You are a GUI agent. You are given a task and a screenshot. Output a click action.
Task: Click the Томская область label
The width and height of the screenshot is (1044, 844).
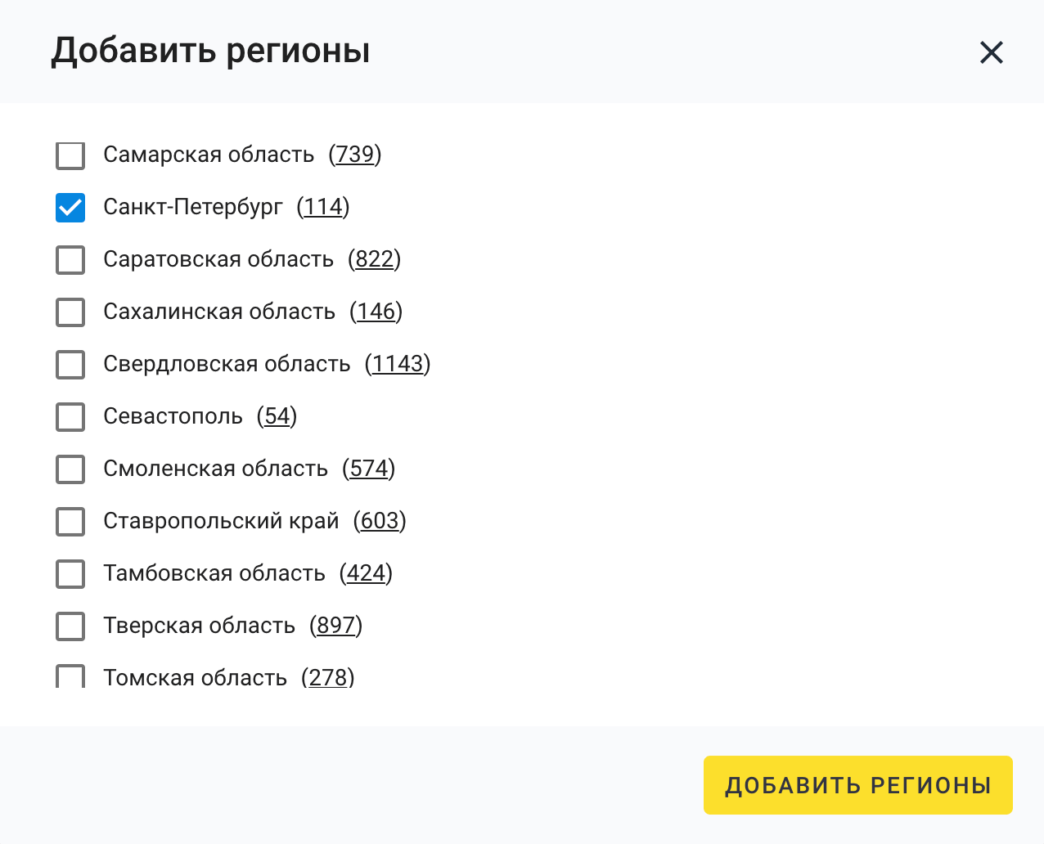pos(195,677)
